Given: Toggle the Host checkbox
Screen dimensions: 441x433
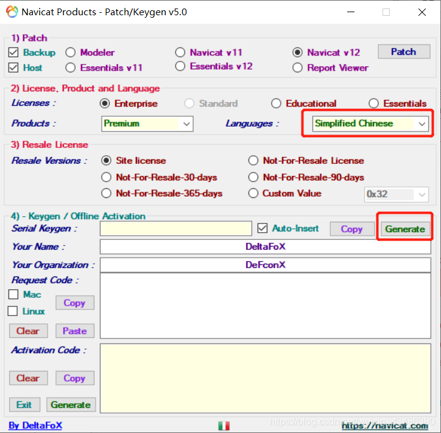Looking at the screenshot, I should [x=13, y=68].
